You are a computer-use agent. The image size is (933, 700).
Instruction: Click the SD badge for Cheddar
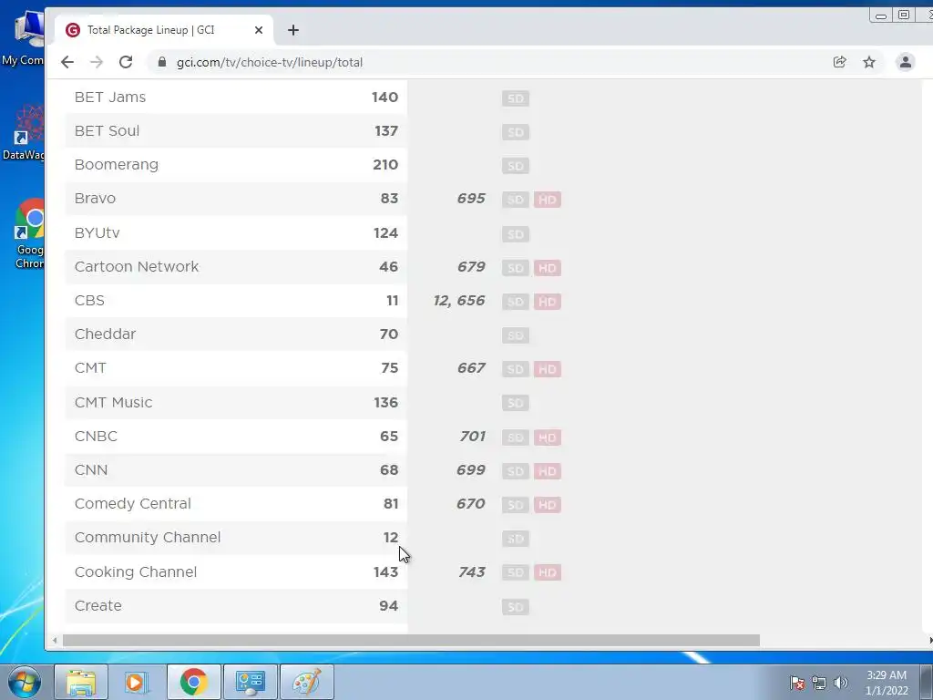point(516,335)
